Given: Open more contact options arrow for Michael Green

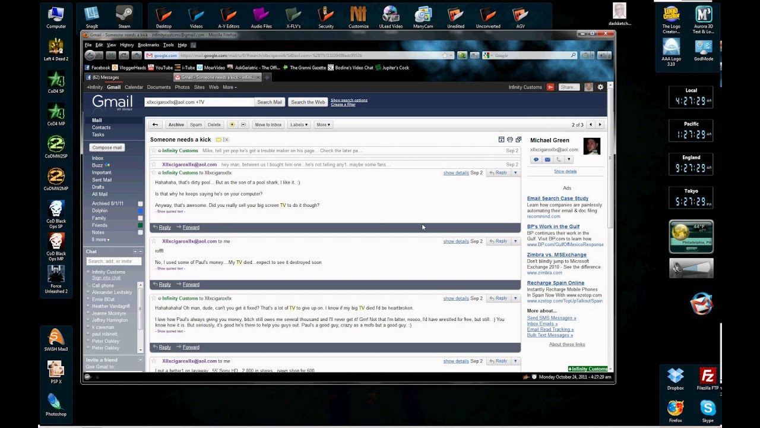Looking at the screenshot, I should point(569,159).
